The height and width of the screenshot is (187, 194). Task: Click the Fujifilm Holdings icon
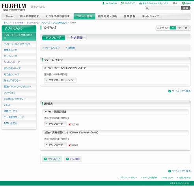(140, 3)
